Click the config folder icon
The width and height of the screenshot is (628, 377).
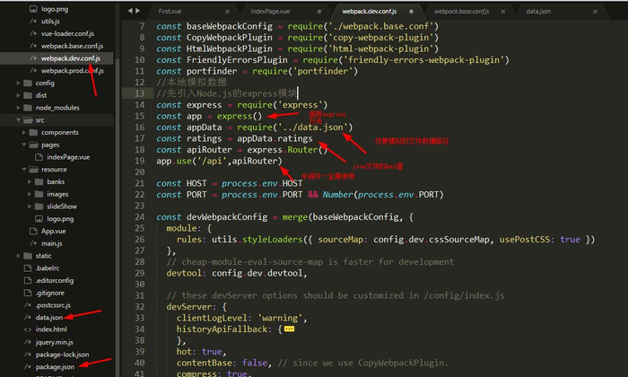28,83
